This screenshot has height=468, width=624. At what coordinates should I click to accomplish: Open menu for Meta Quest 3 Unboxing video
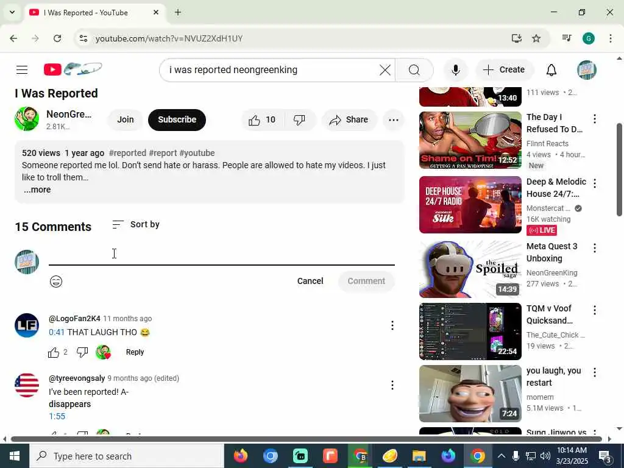point(595,249)
